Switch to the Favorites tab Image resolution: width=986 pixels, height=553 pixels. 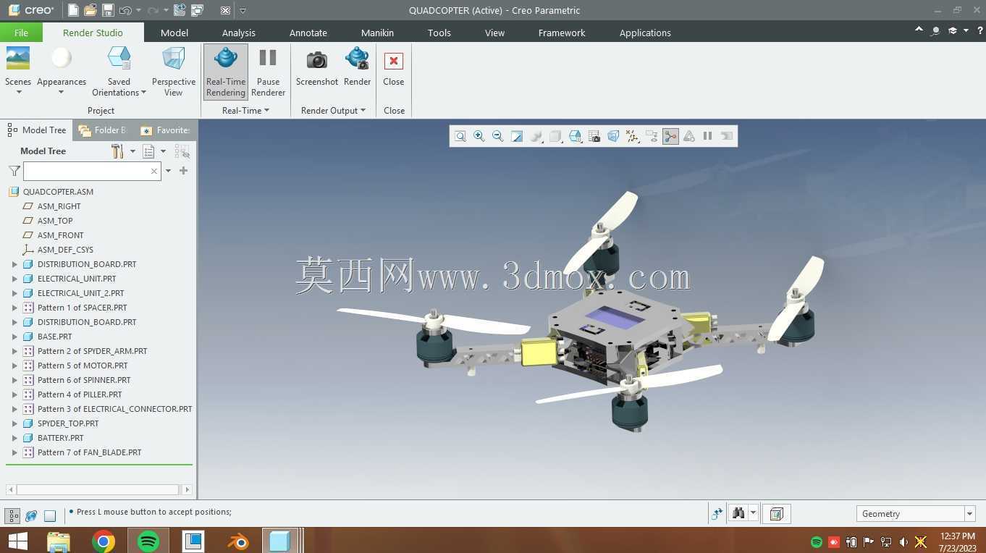pyautogui.click(x=166, y=130)
